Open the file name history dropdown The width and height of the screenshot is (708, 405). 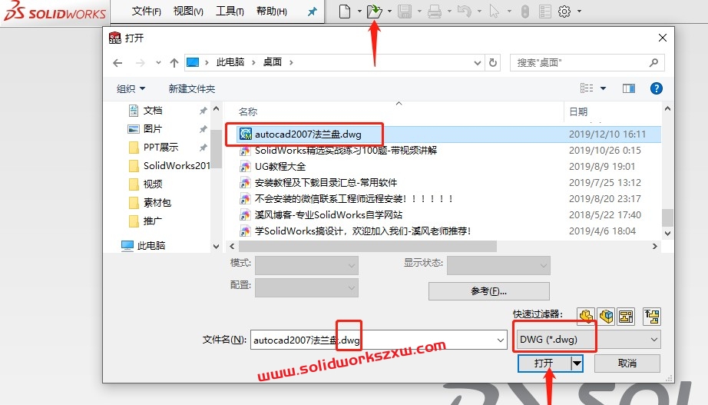coord(501,340)
